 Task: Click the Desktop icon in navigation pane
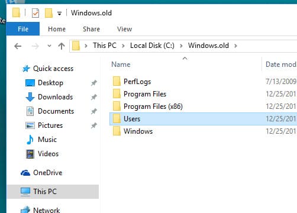[30, 83]
